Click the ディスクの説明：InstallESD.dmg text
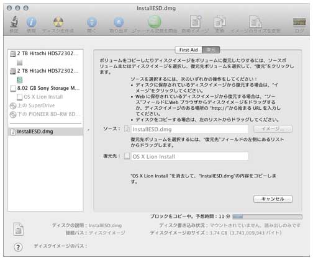 87,225
